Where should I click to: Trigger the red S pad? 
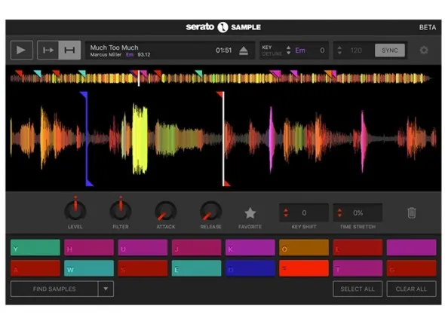(x=143, y=268)
